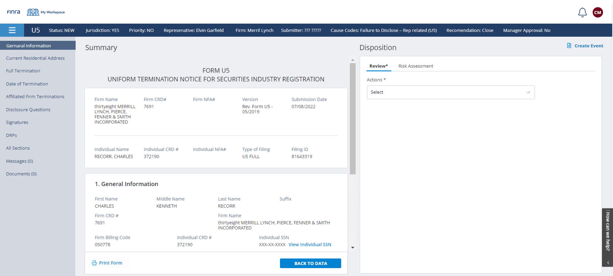The width and height of the screenshot is (613, 276).
Task: Show All Sections in sidebar
Action: coord(18,148)
